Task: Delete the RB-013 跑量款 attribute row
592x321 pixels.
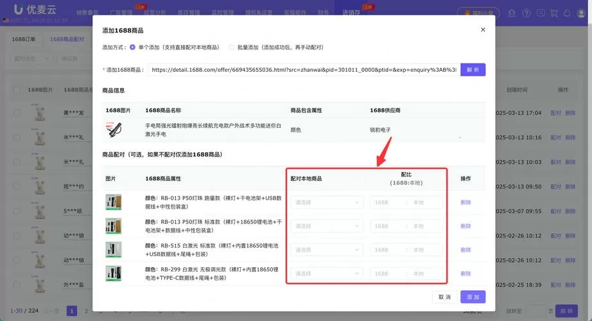Action: (466, 202)
